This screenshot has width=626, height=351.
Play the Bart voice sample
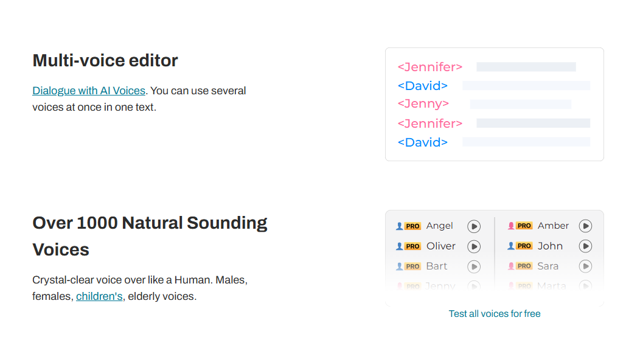pos(474,266)
